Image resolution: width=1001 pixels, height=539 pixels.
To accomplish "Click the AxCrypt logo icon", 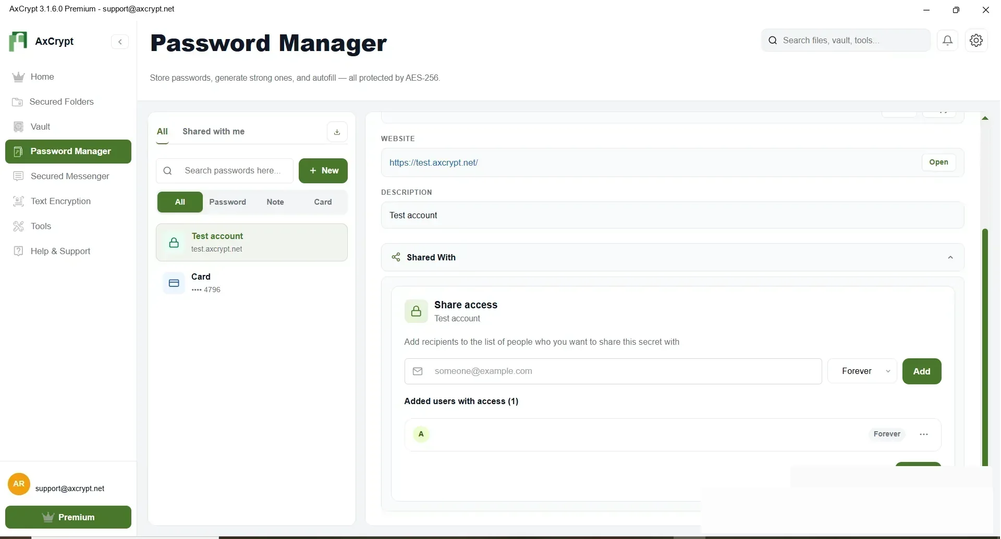I will click(18, 41).
